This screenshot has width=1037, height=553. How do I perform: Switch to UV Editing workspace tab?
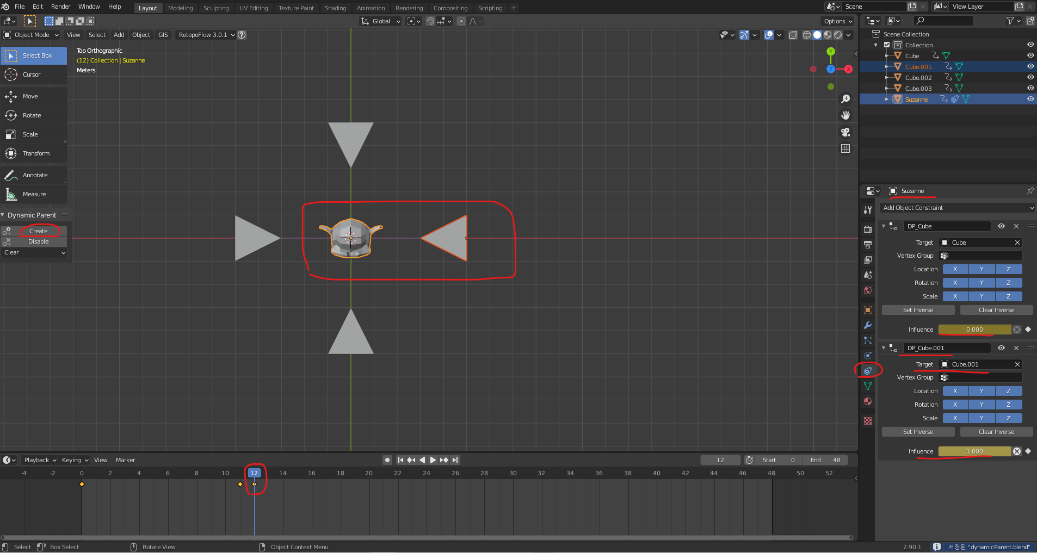click(254, 8)
